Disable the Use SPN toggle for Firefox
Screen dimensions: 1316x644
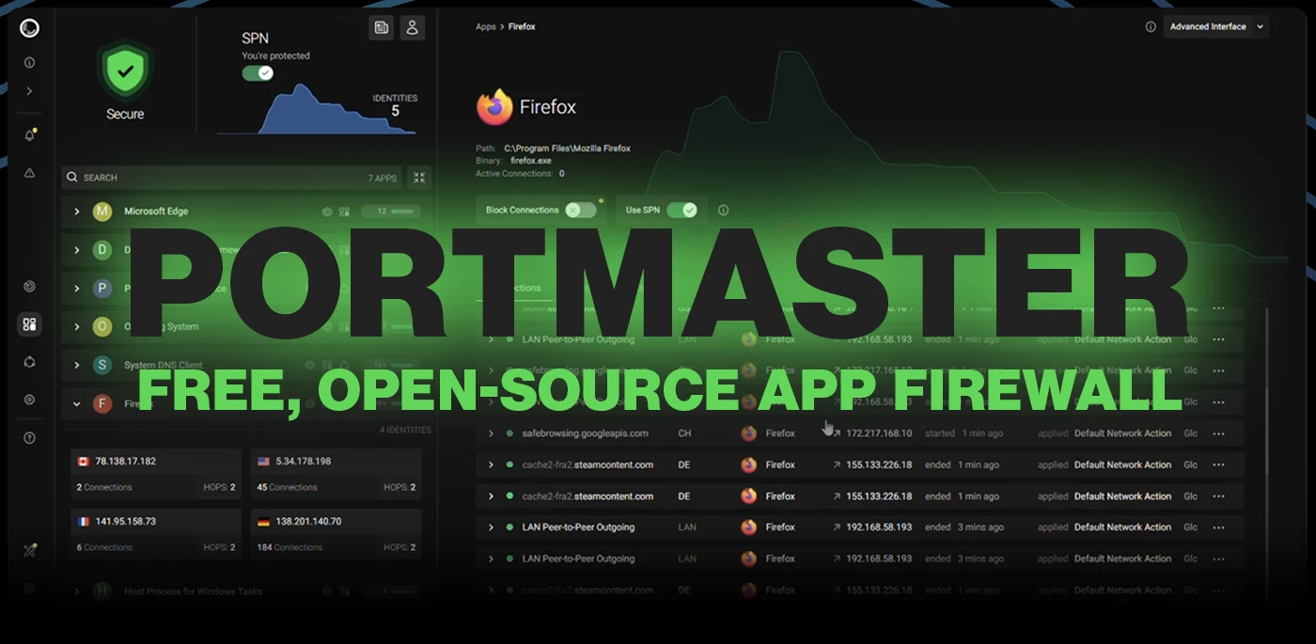(x=682, y=210)
